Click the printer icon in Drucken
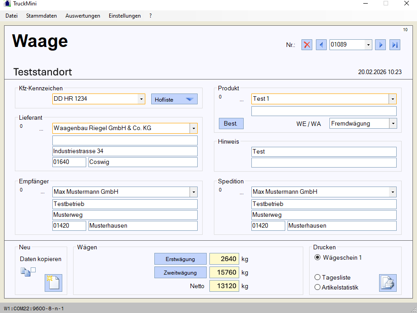 (x=388, y=283)
